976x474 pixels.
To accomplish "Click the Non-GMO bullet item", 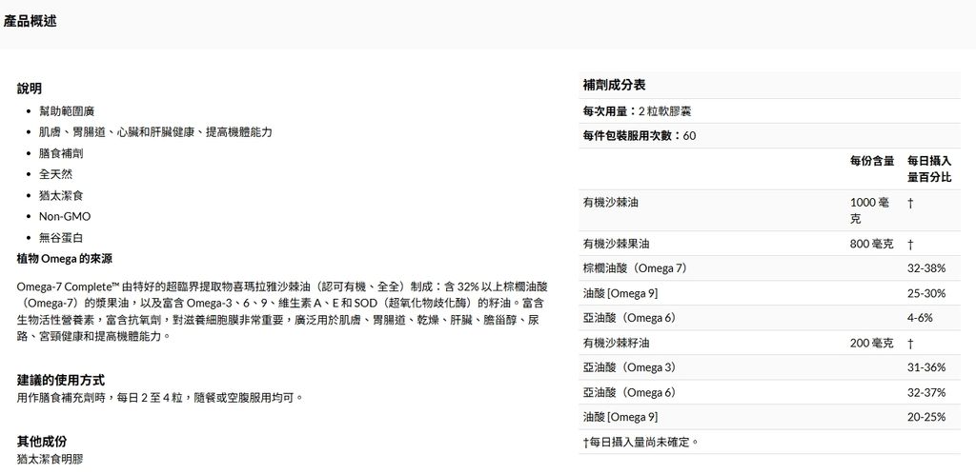I will 65,216.
